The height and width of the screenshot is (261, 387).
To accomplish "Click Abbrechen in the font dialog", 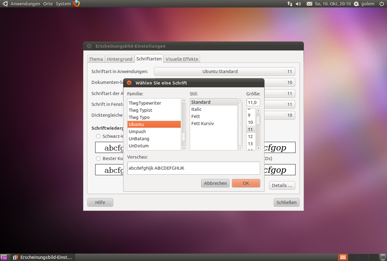I will [x=215, y=183].
